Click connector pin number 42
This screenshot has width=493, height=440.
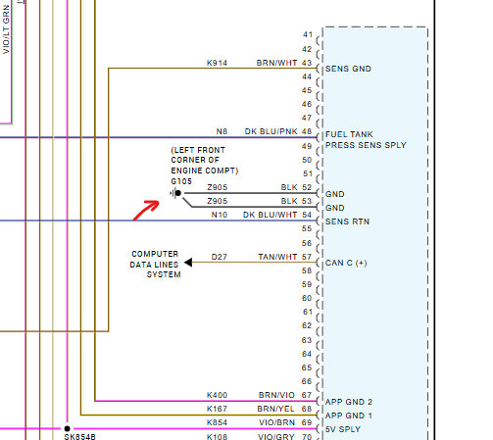tap(307, 49)
